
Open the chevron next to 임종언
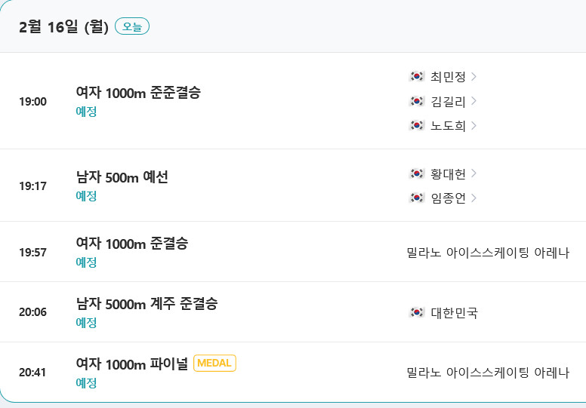[473, 198]
